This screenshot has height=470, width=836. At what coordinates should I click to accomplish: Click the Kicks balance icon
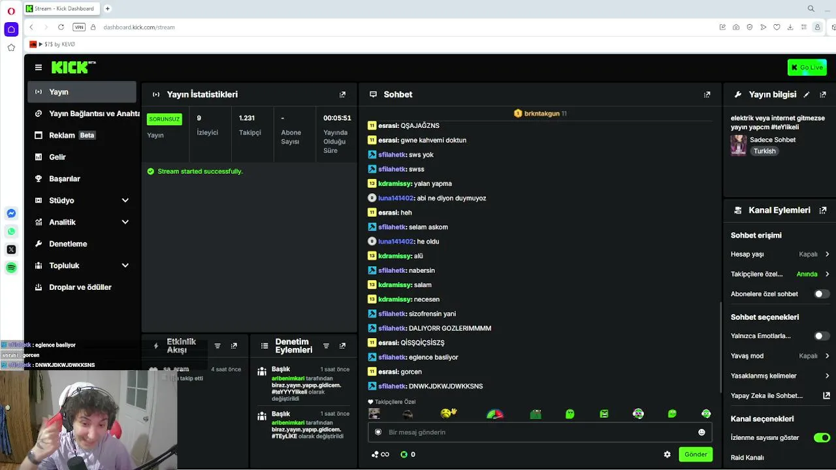click(404, 454)
